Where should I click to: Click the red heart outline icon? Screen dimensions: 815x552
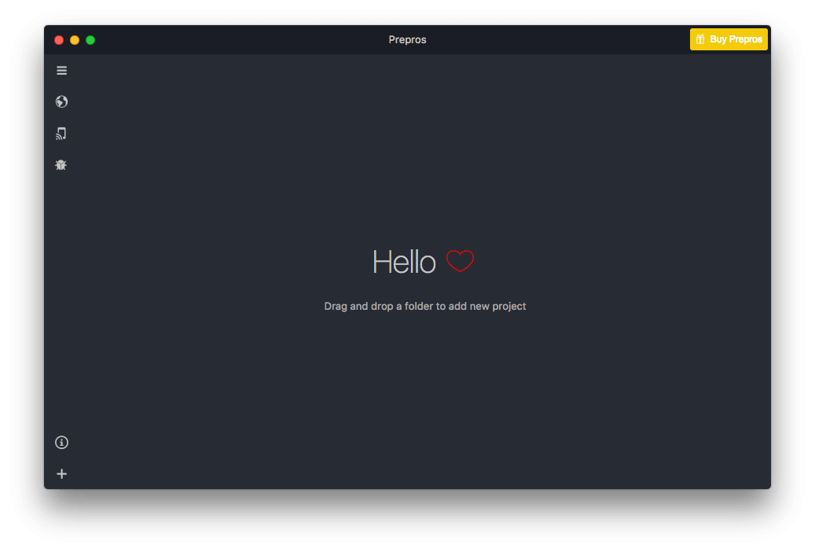pos(460,261)
